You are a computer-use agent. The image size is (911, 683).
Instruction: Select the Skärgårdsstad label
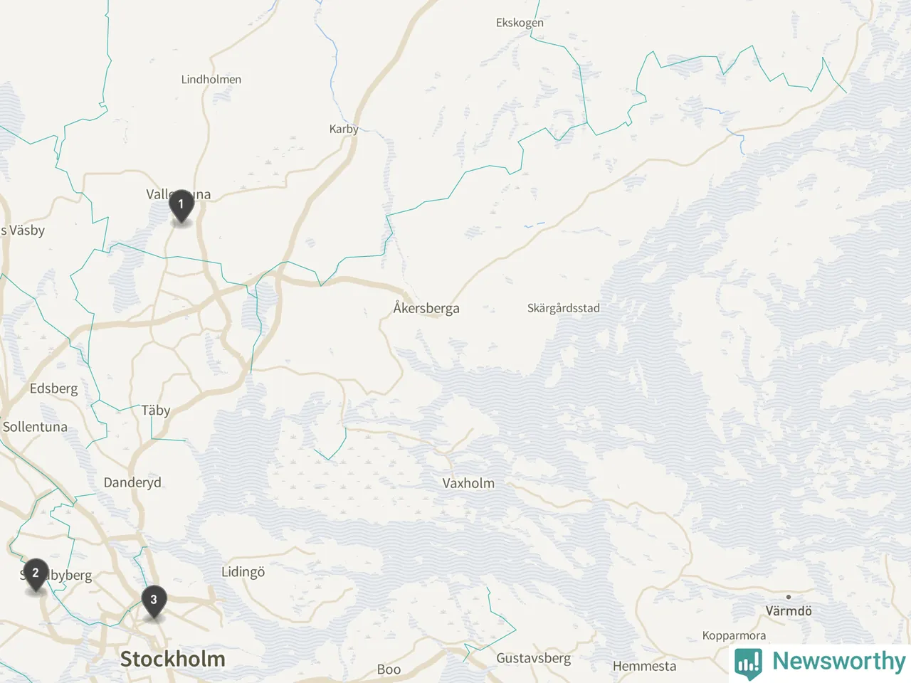564,308
